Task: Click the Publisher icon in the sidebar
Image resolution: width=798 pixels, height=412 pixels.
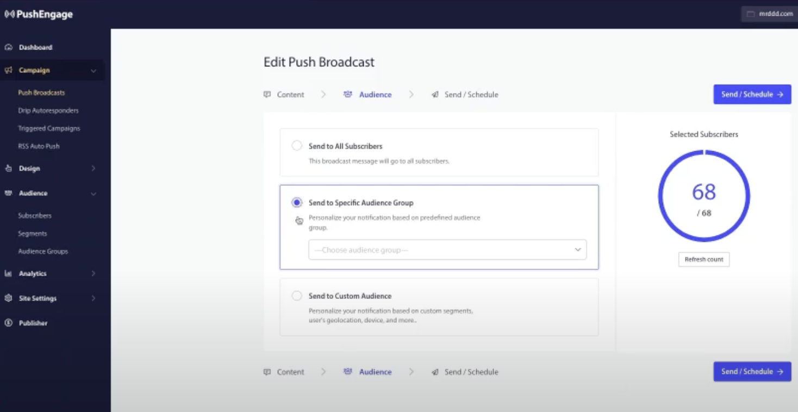Action: pyautogui.click(x=8, y=323)
